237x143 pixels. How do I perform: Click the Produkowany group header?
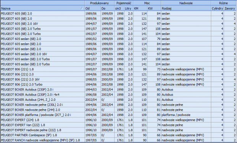coord(99,3)
